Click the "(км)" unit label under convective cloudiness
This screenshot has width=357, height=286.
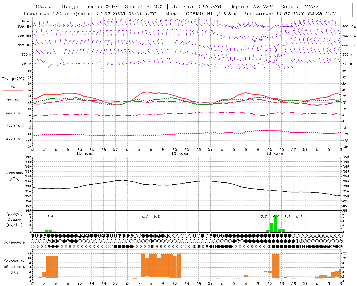[14, 272]
